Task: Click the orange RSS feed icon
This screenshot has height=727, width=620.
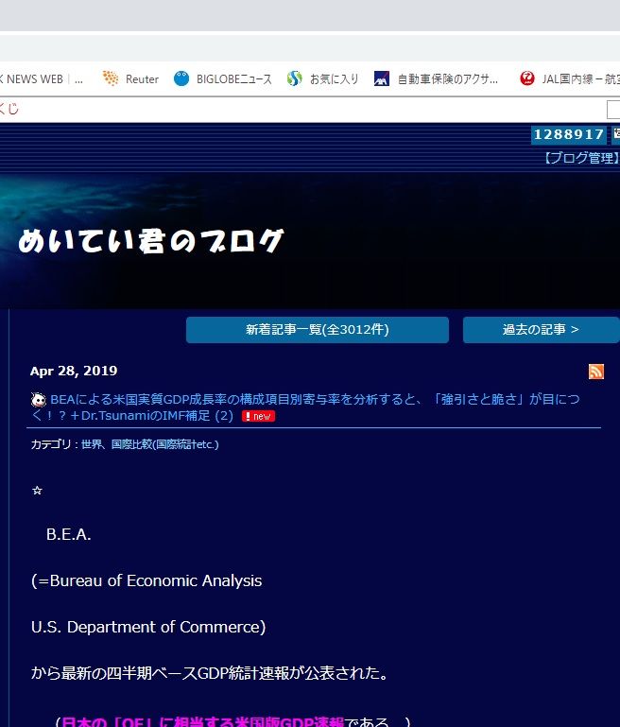Action: pyautogui.click(x=596, y=372)
